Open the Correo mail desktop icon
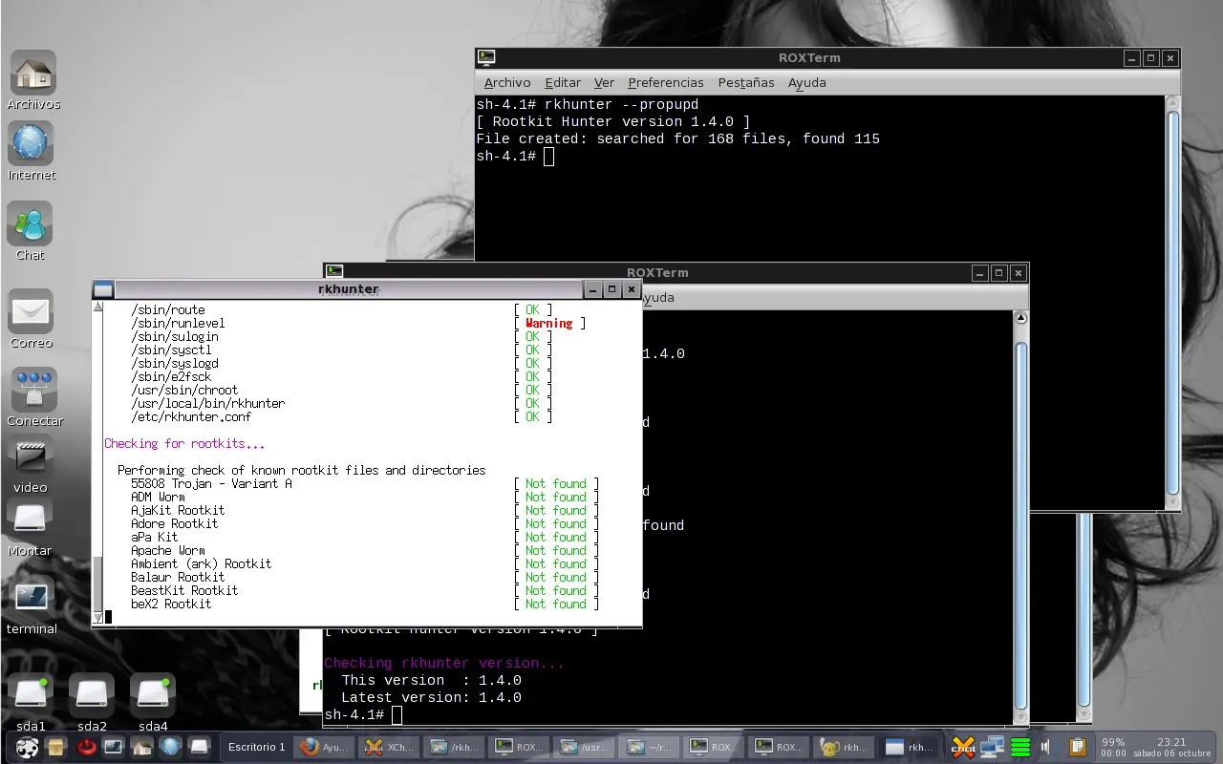1223x764 pixels. [31, 311]
